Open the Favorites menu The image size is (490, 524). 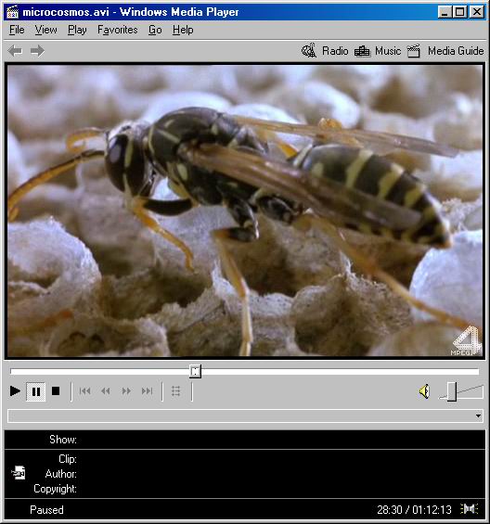[x=118, y=30]
